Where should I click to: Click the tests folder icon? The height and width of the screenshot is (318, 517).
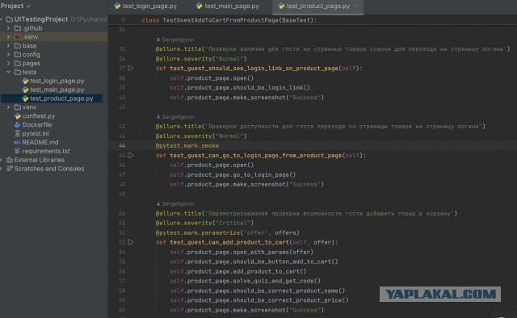click(18, 72)
